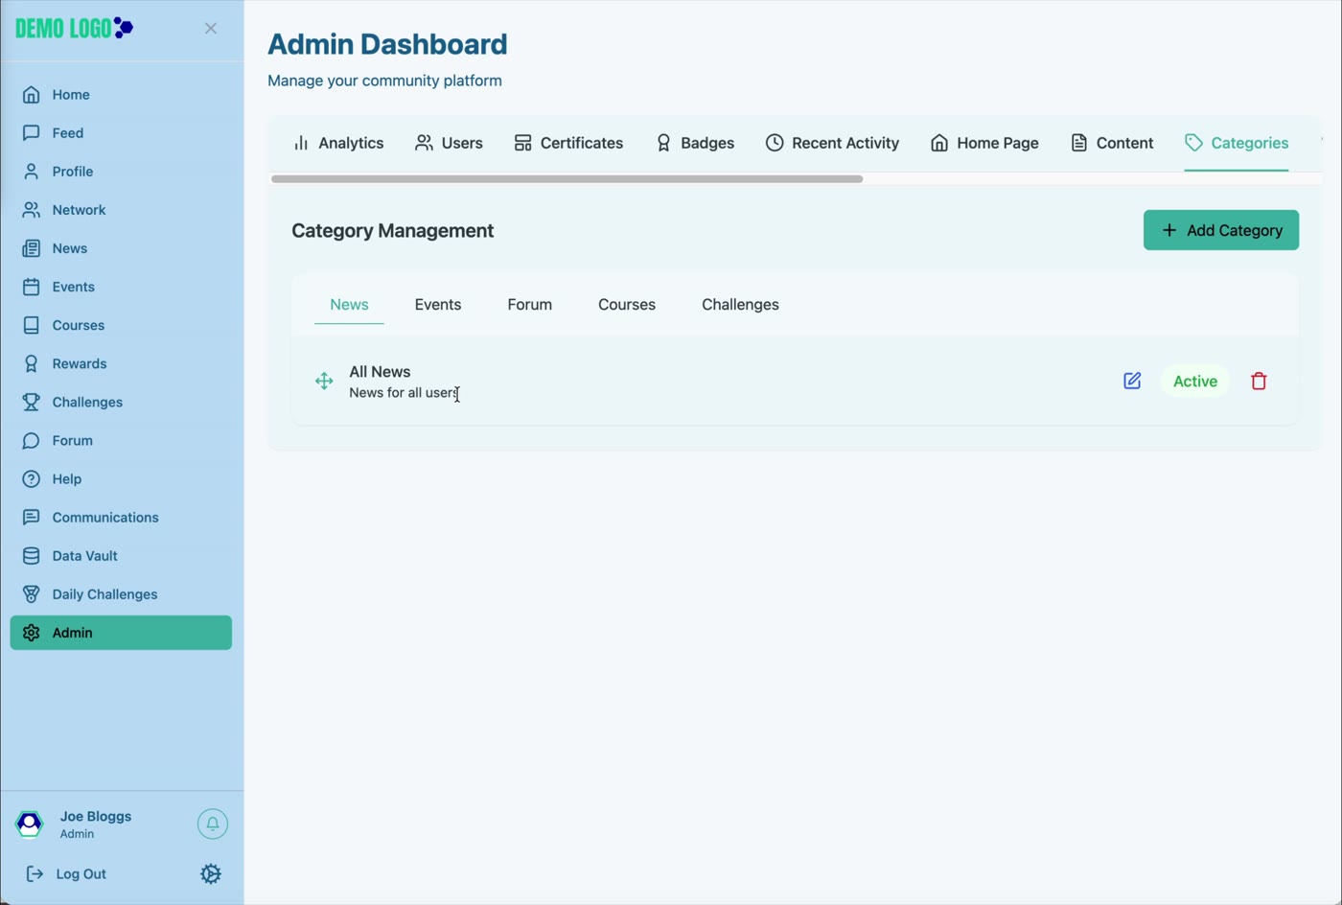Click the horizontal tab scrollbar
Viewport: 1342px width, 905px height.
coord(567,179)
